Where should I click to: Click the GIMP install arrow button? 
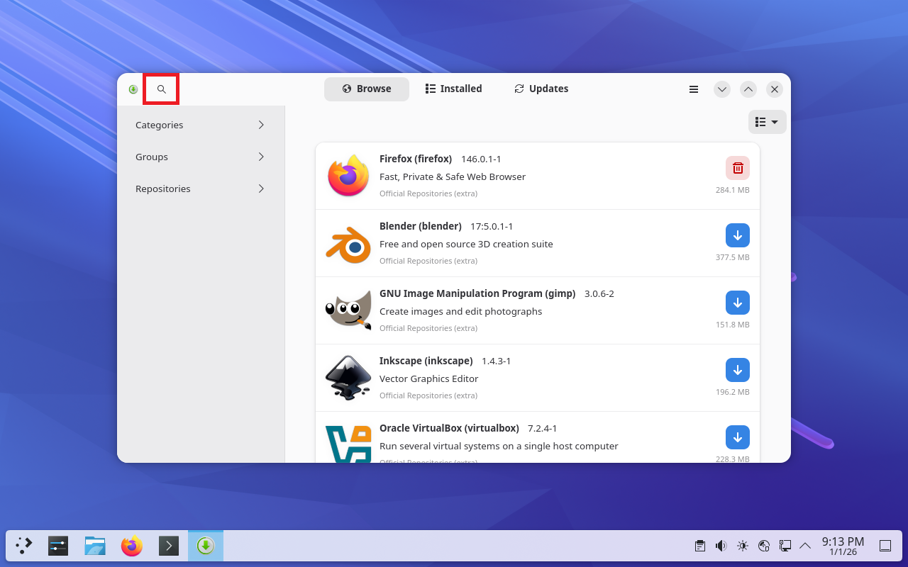737,303
